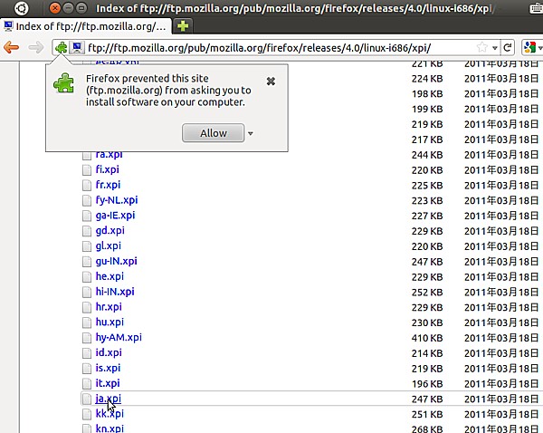
Task: Click the site identity computer icon
Action: click(77, 47)
